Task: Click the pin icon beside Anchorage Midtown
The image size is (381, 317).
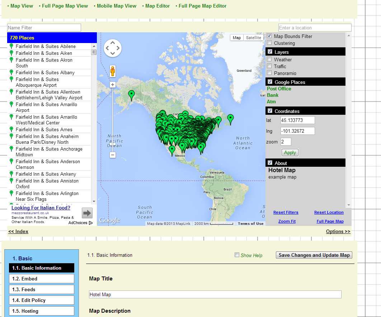Action: tap(11, 149)
